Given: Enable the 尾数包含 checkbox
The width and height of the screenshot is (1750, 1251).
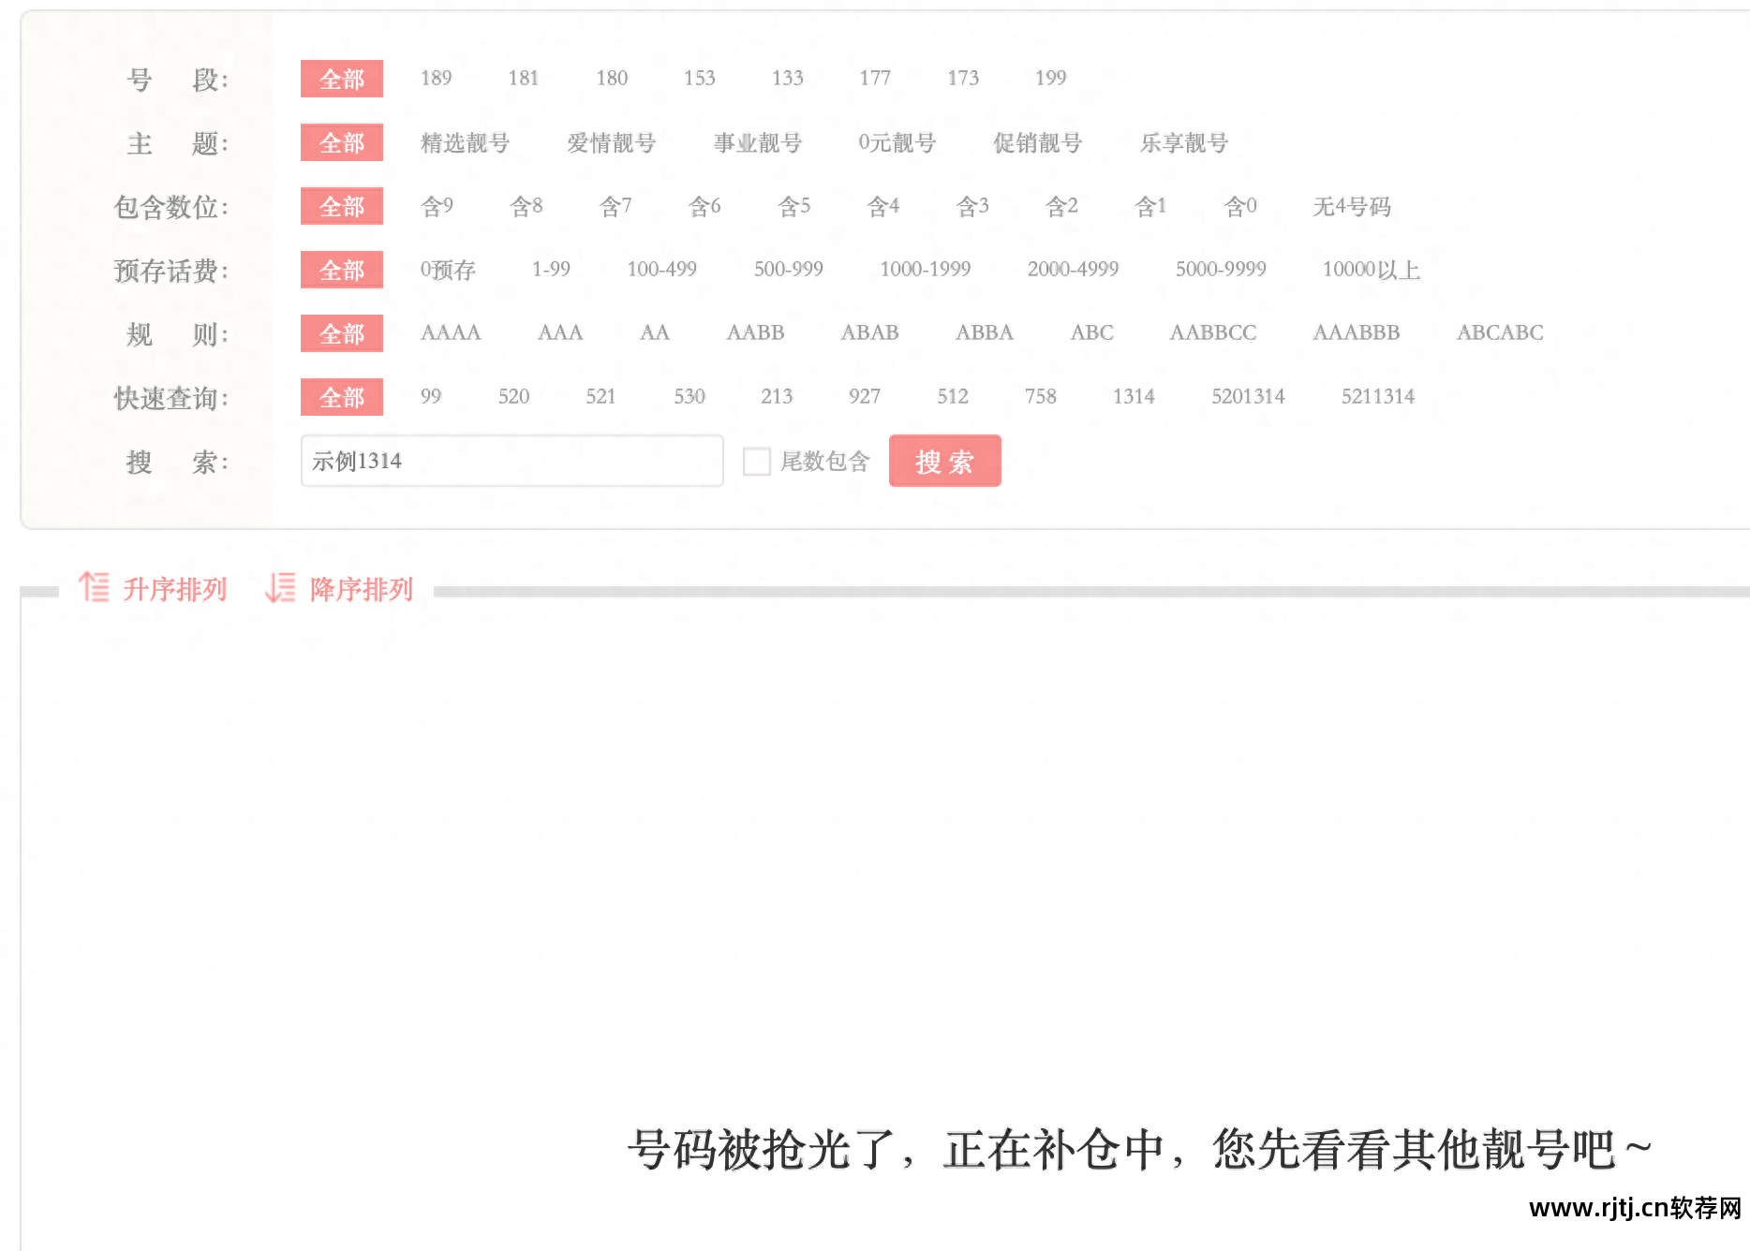Looking at the screenshot, I should pyautogui.click(x=756, y=461).
